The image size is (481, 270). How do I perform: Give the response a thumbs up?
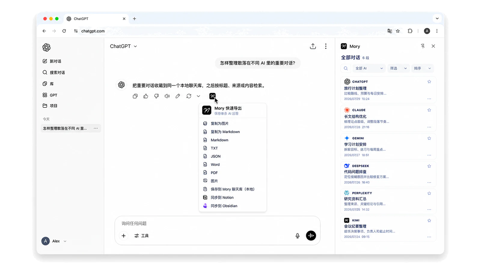tap(146, 96)
